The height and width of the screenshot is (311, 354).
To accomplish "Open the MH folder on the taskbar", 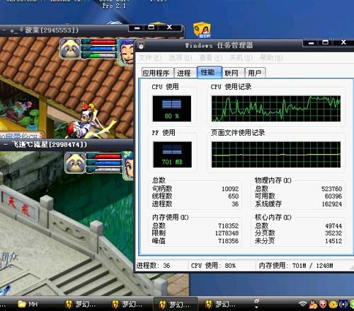I will [28, 304].
